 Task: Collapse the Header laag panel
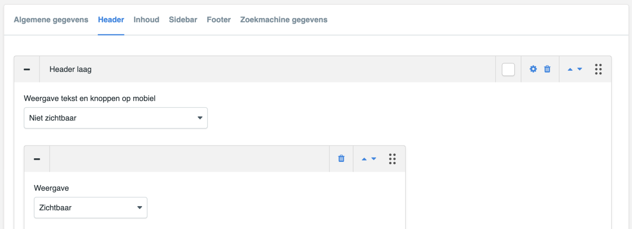coord(27,69)
